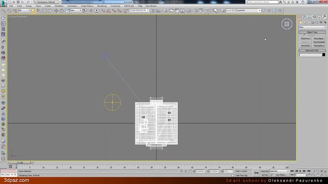Open the Material Editor icon

(189, 11)
